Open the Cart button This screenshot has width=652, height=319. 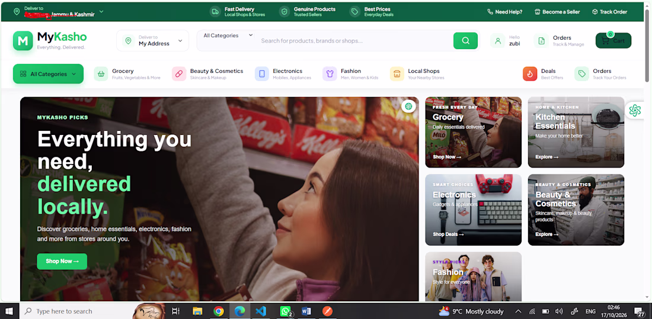pyautogui.click(x=613, y=41)
